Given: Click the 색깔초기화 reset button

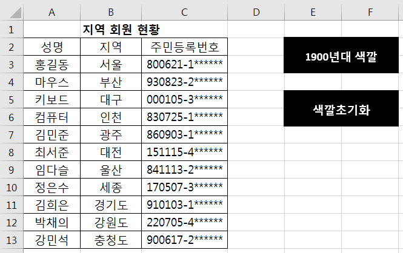Looking at the screenshot, I should point(341,108).
